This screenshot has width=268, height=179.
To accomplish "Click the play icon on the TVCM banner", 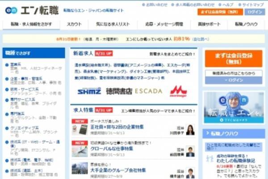I will [222, 120].
